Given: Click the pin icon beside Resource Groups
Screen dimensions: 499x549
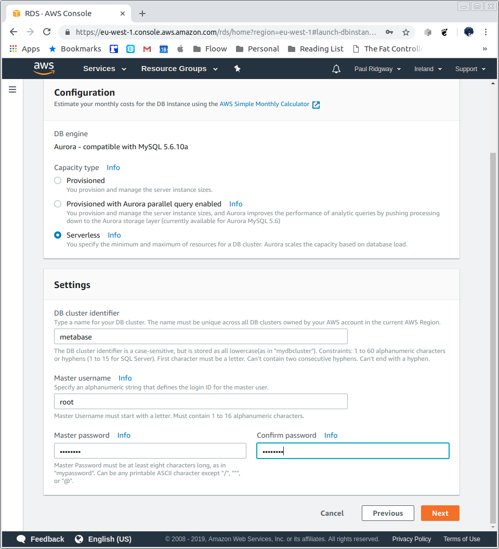Looking at the screenshot, I should (x=237, y=68).
